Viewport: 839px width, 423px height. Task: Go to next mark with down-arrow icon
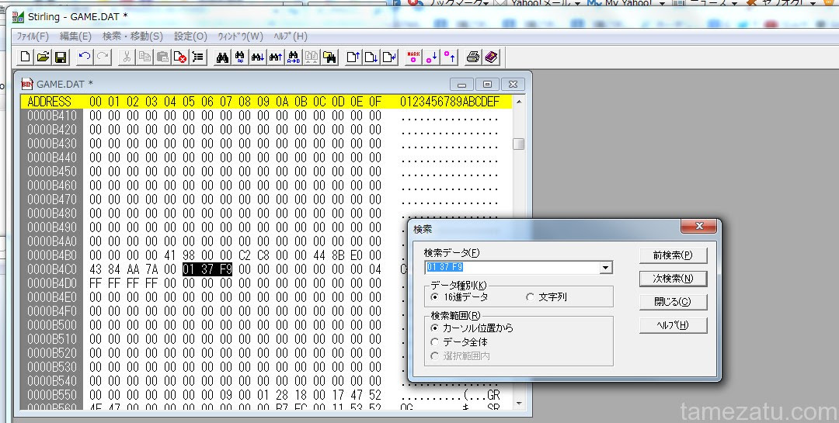click(431, 57)
